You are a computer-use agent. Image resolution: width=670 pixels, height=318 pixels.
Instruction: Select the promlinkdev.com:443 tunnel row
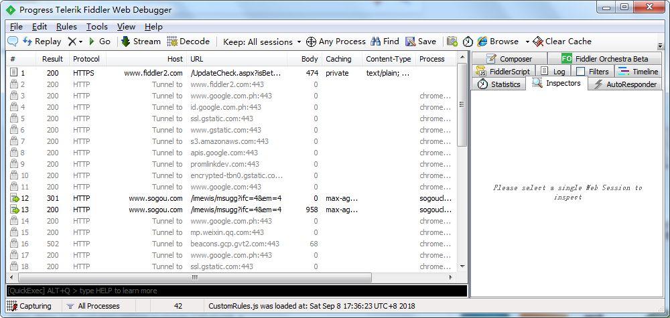(x=231, y=164)
